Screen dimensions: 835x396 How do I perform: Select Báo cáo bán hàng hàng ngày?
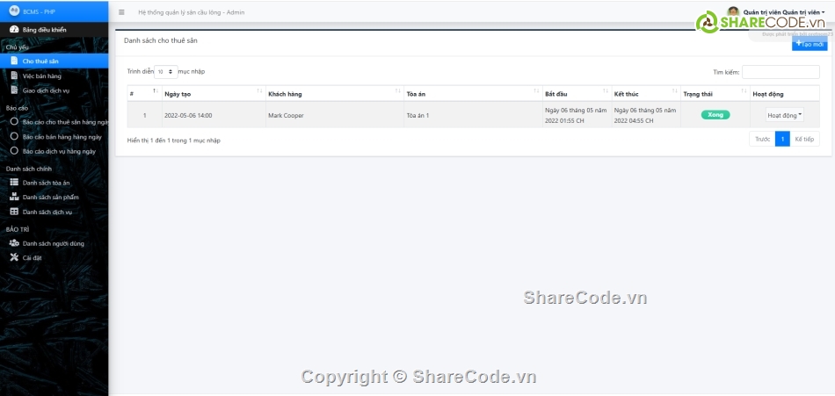(62, 137)
